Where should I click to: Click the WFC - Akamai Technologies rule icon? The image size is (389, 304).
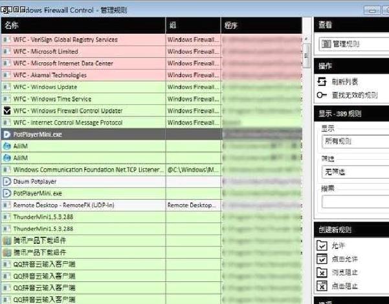click(x=6, y=75)
